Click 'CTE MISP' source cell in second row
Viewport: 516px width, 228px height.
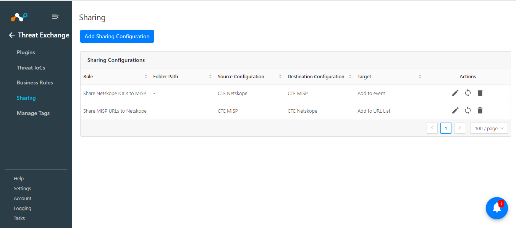228,111
